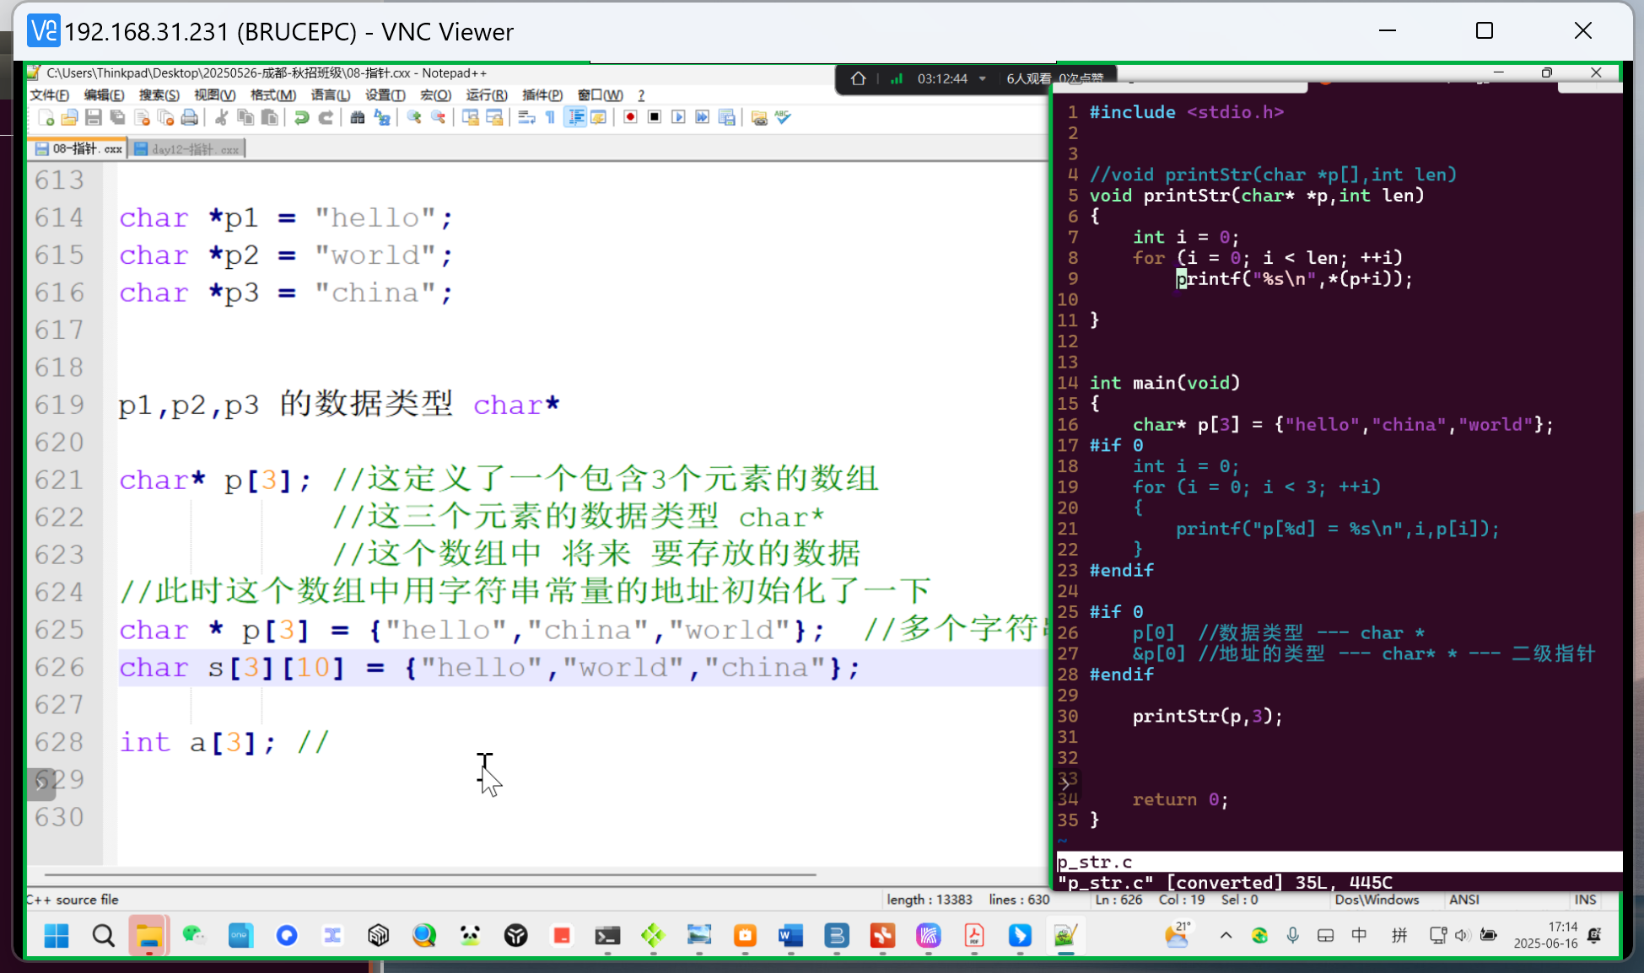Toggle the Indent Guide toolbar icon
The width and height of the screenshot is (1644, 973).
[x=575, y=117]
